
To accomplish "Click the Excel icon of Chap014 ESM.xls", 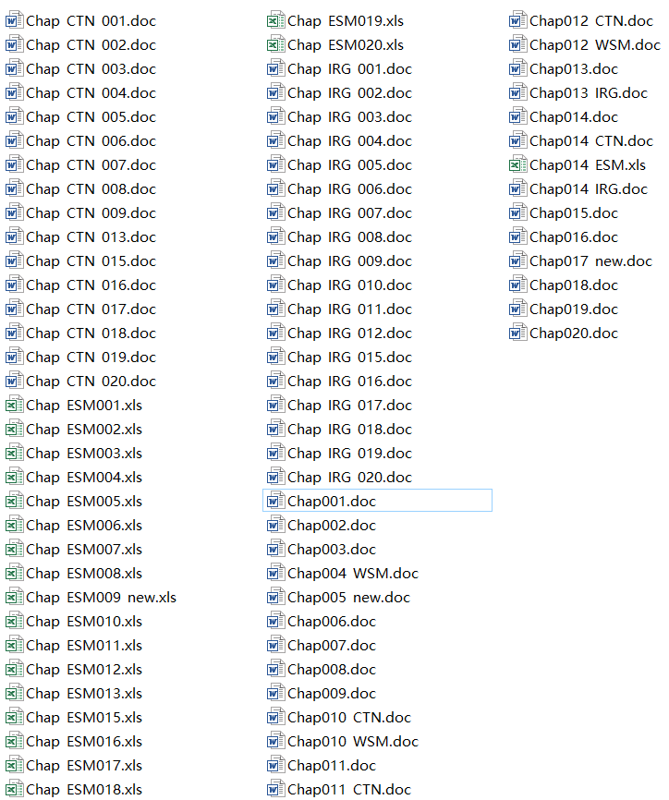I will click(517, 164).
